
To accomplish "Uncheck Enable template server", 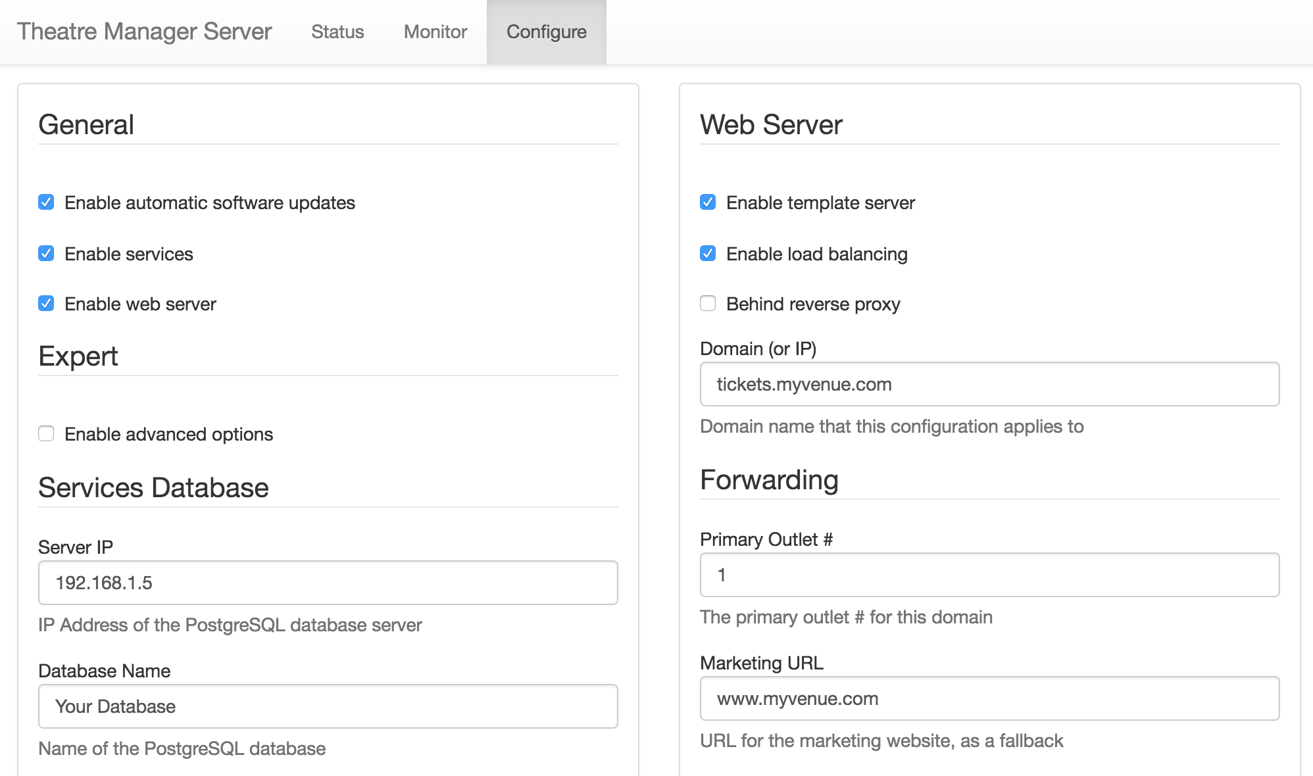I will tap(708, 202).
